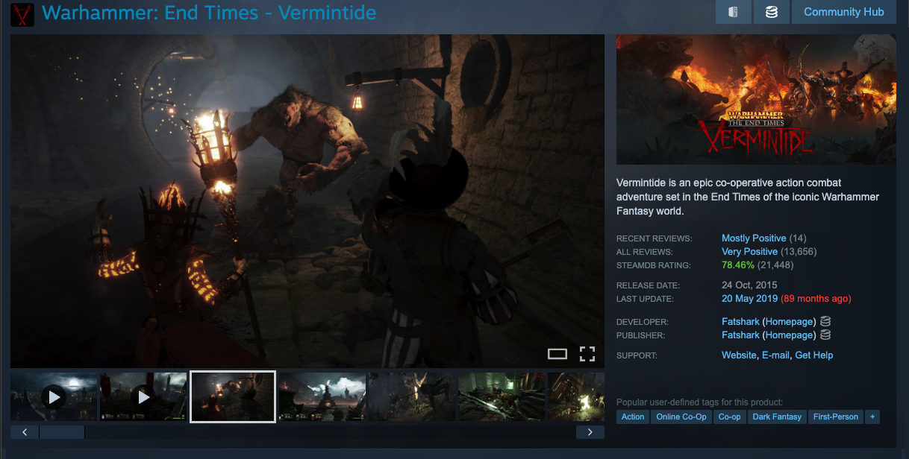This screenshot has width=909, height=459.
Task: Click SteamDB icon next to publisher Fatshark
Action: 825,335
